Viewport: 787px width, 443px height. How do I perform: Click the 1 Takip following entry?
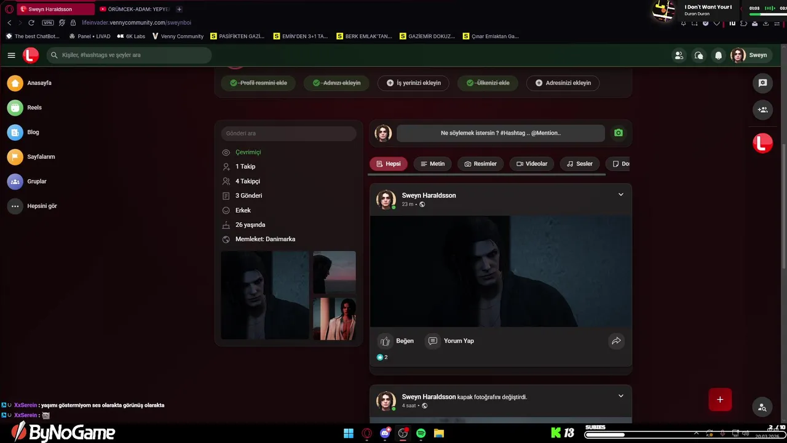pyautogui.click(x=245, y=167)
